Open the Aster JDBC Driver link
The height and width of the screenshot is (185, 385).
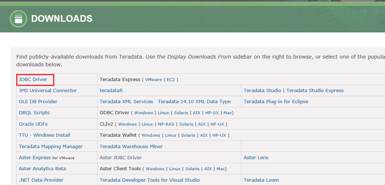tap(121, 158)
